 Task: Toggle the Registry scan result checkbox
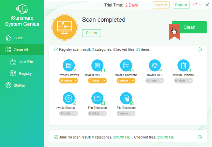tap(56, 49)
